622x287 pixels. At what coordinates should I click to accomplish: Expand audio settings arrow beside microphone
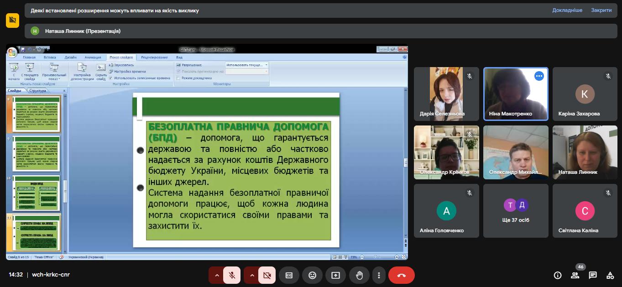click(217, 275)
